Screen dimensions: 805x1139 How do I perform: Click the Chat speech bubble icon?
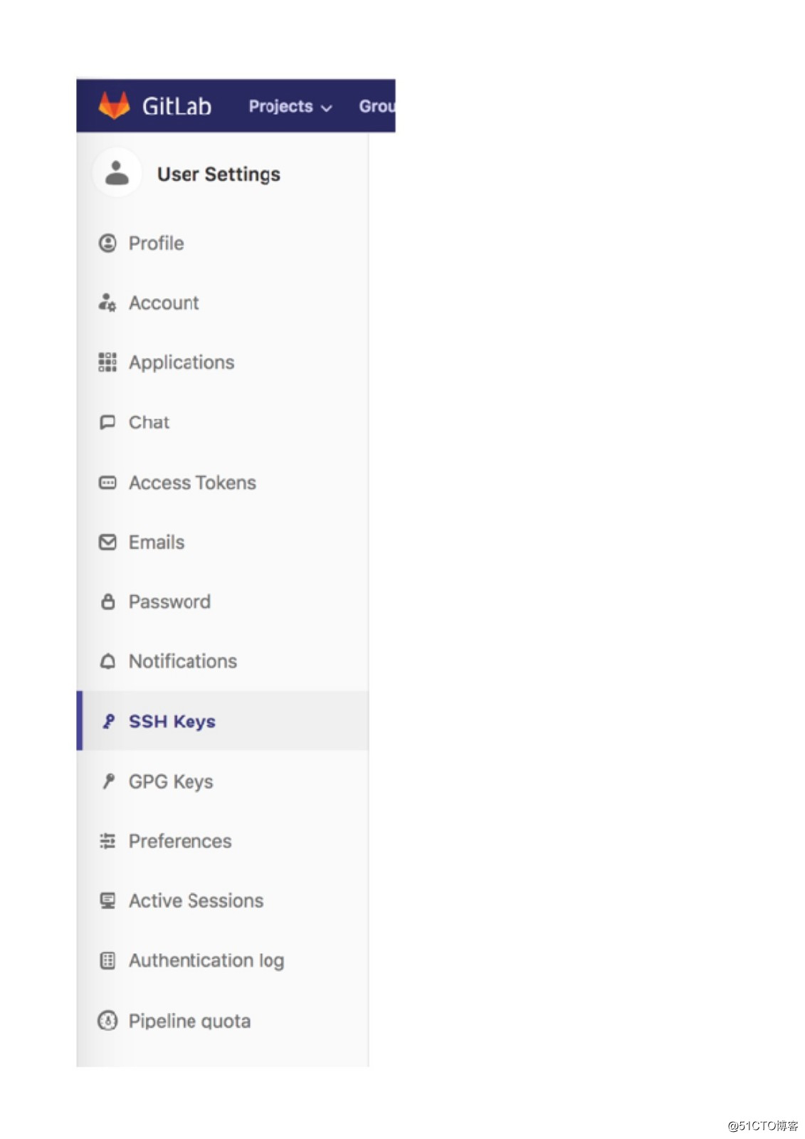click(107, 422)
